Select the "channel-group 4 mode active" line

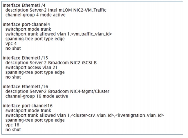click(x=35, y=15)
